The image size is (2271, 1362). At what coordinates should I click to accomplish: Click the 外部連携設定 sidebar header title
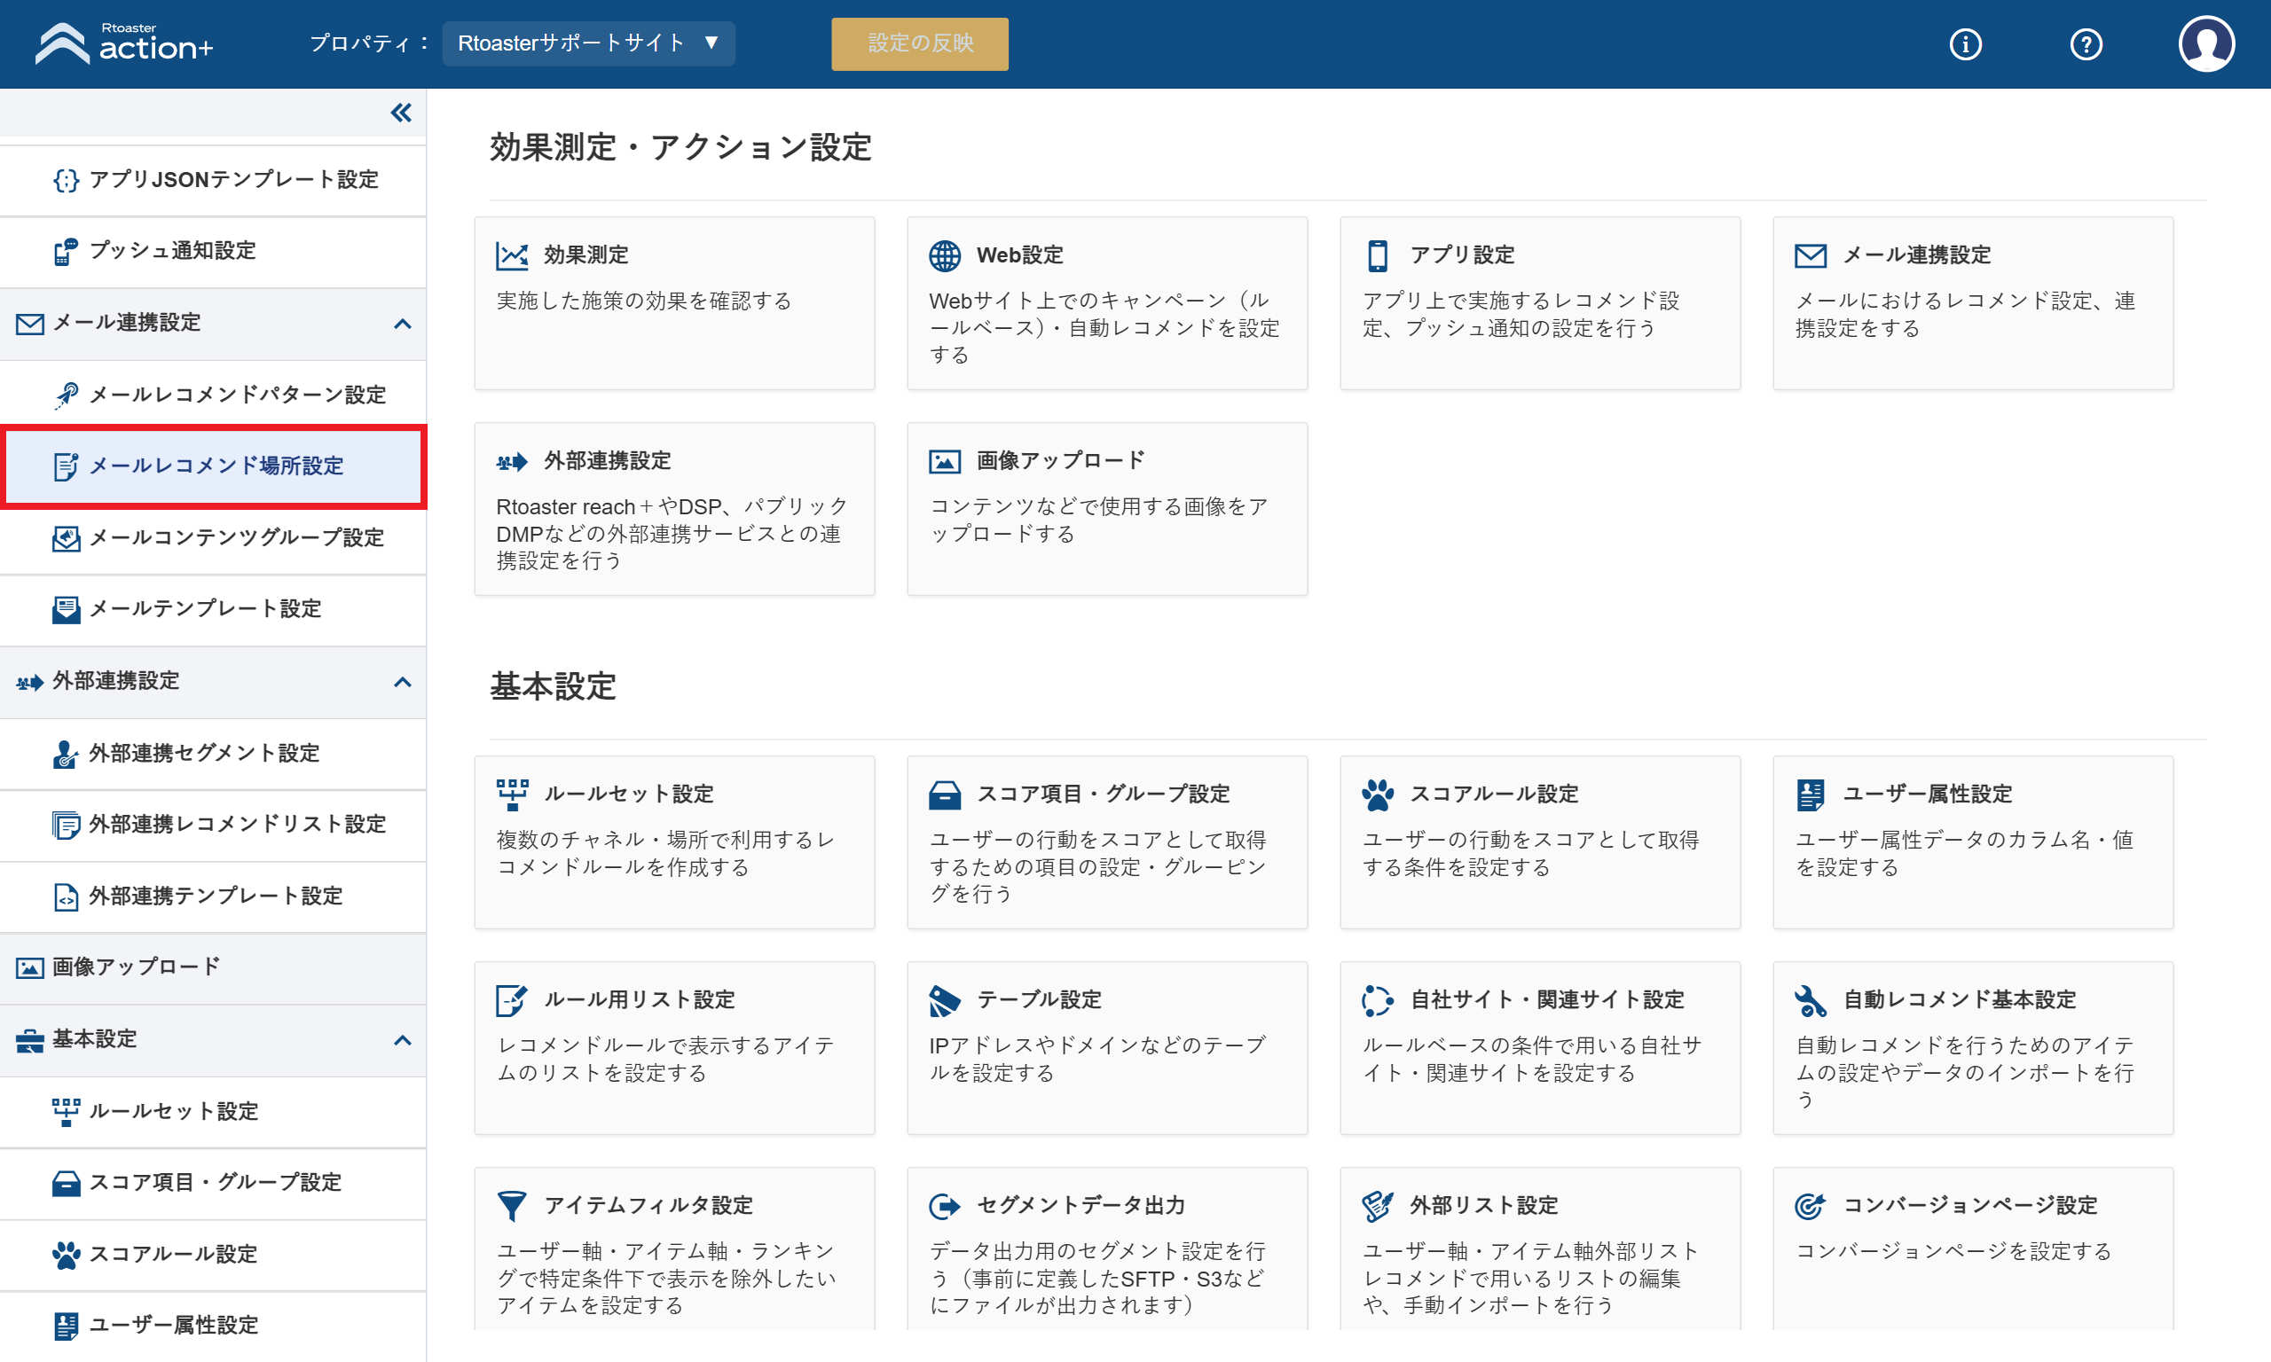(115, 681)
